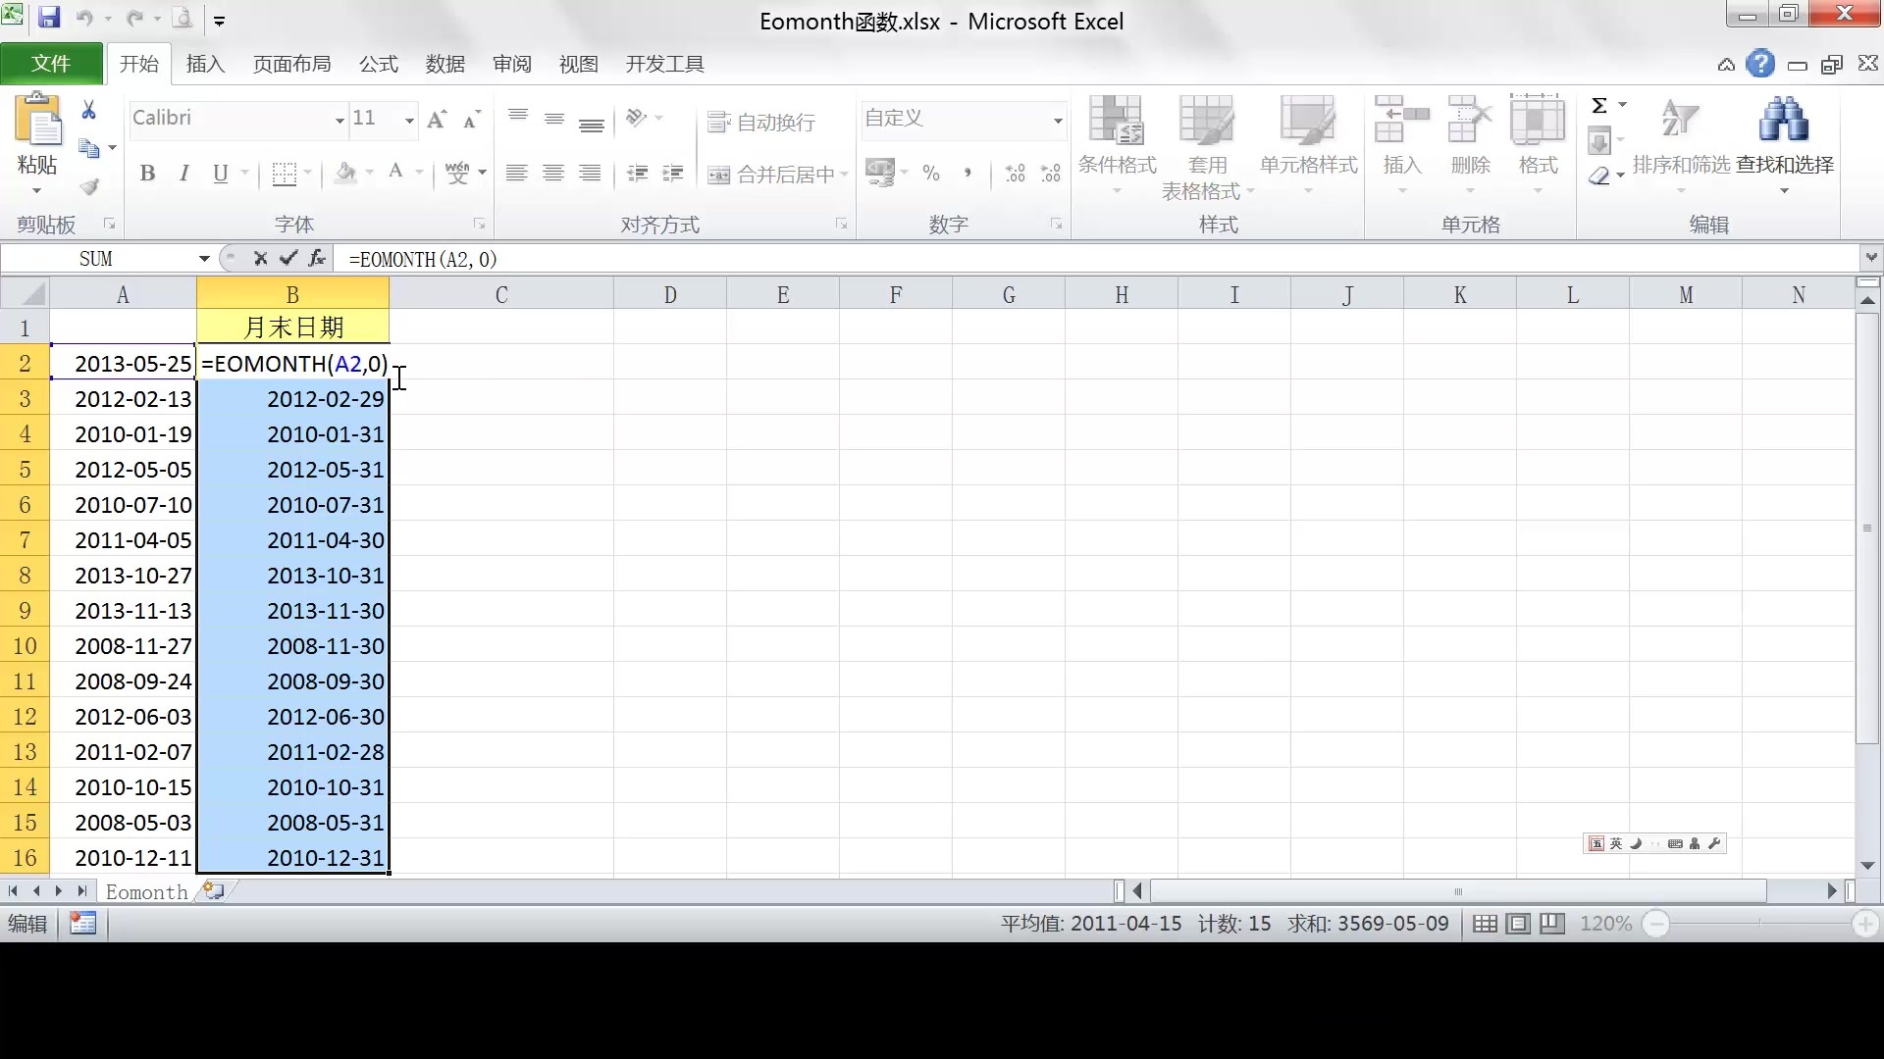The image size is (1884, 1059).
Task: Expand the formula bar
Action: (x=1871, y=257)
